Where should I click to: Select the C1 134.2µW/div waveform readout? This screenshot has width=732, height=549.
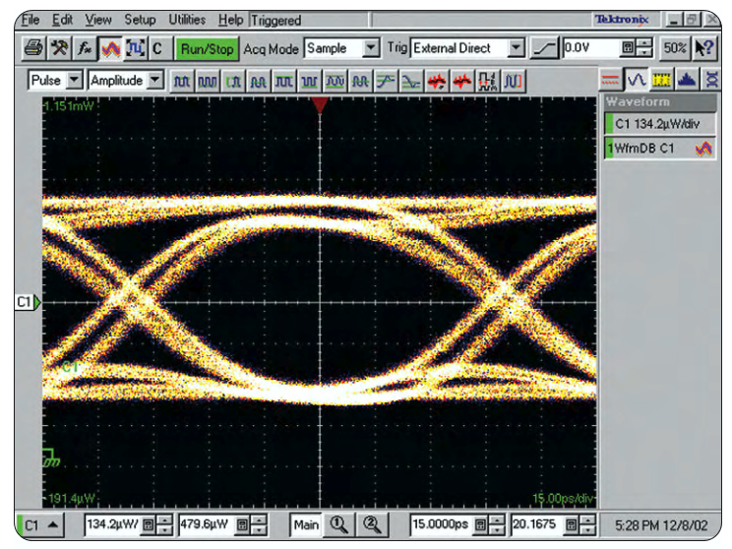click(x=659, y=124)
